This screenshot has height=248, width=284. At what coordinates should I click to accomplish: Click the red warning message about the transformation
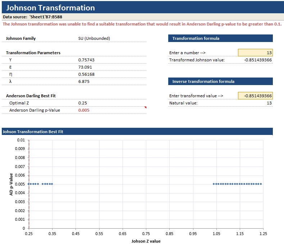click(x=142, y=24)
